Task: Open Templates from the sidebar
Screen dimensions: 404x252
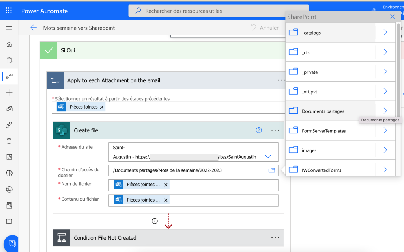Action: tap(9, 109)
